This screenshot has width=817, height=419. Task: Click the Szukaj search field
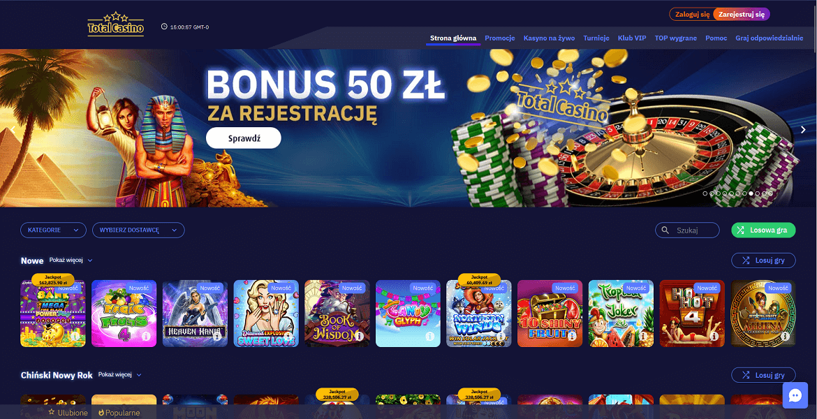pyautogui.click(x=687, y=230)
